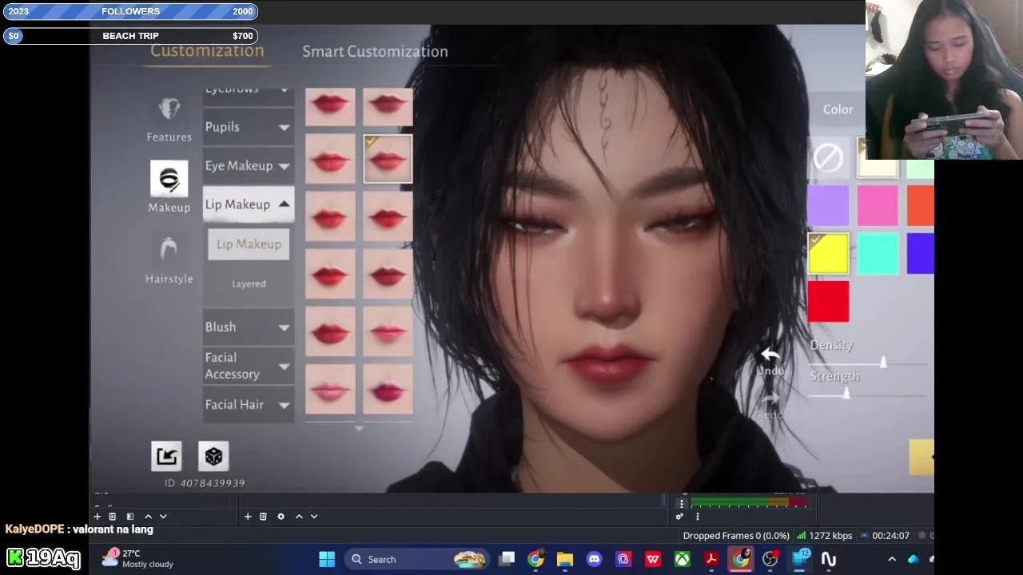1023x575 pixels.
Task: Pick the checked yellow color swatch
Action: 828,254
